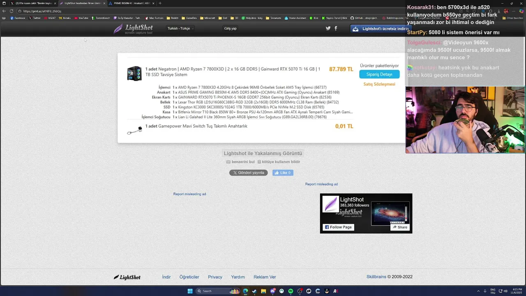
Task: Click the right-side Report misleading ad link
Action: click(321, 184)
